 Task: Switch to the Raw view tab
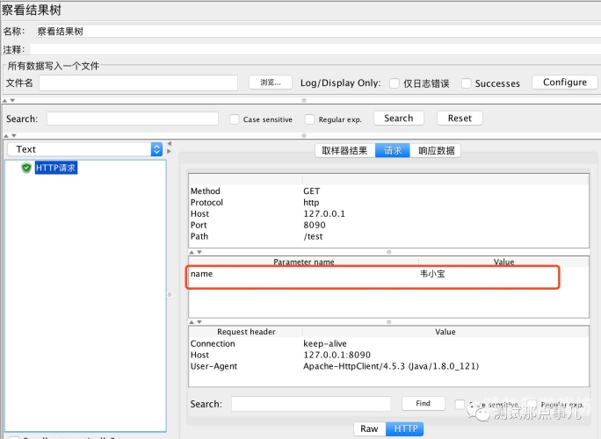370,428
